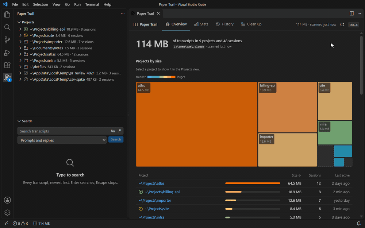365x228 pixels.
Task: Collapse the Projects section in the sidebar
Action: point(19,22)
